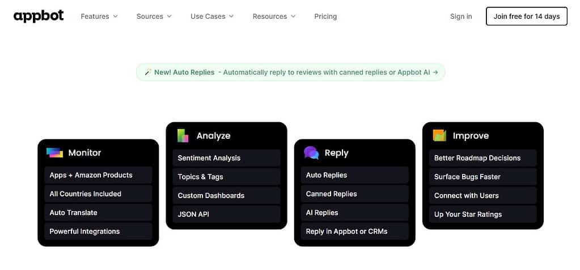Click the Improve card heading

pos(471,136)
